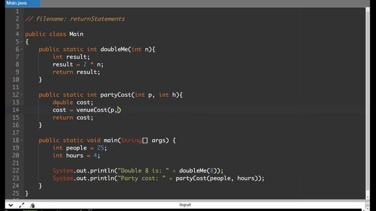Select the input console label
The image size is (376, 211).
(185, 205)
